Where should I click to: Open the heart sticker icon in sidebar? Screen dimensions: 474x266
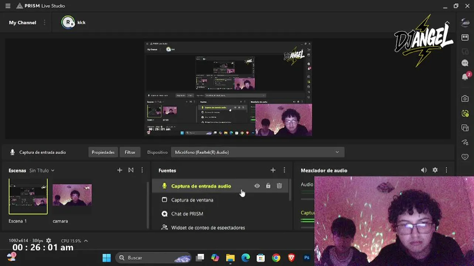click(465, 157)
